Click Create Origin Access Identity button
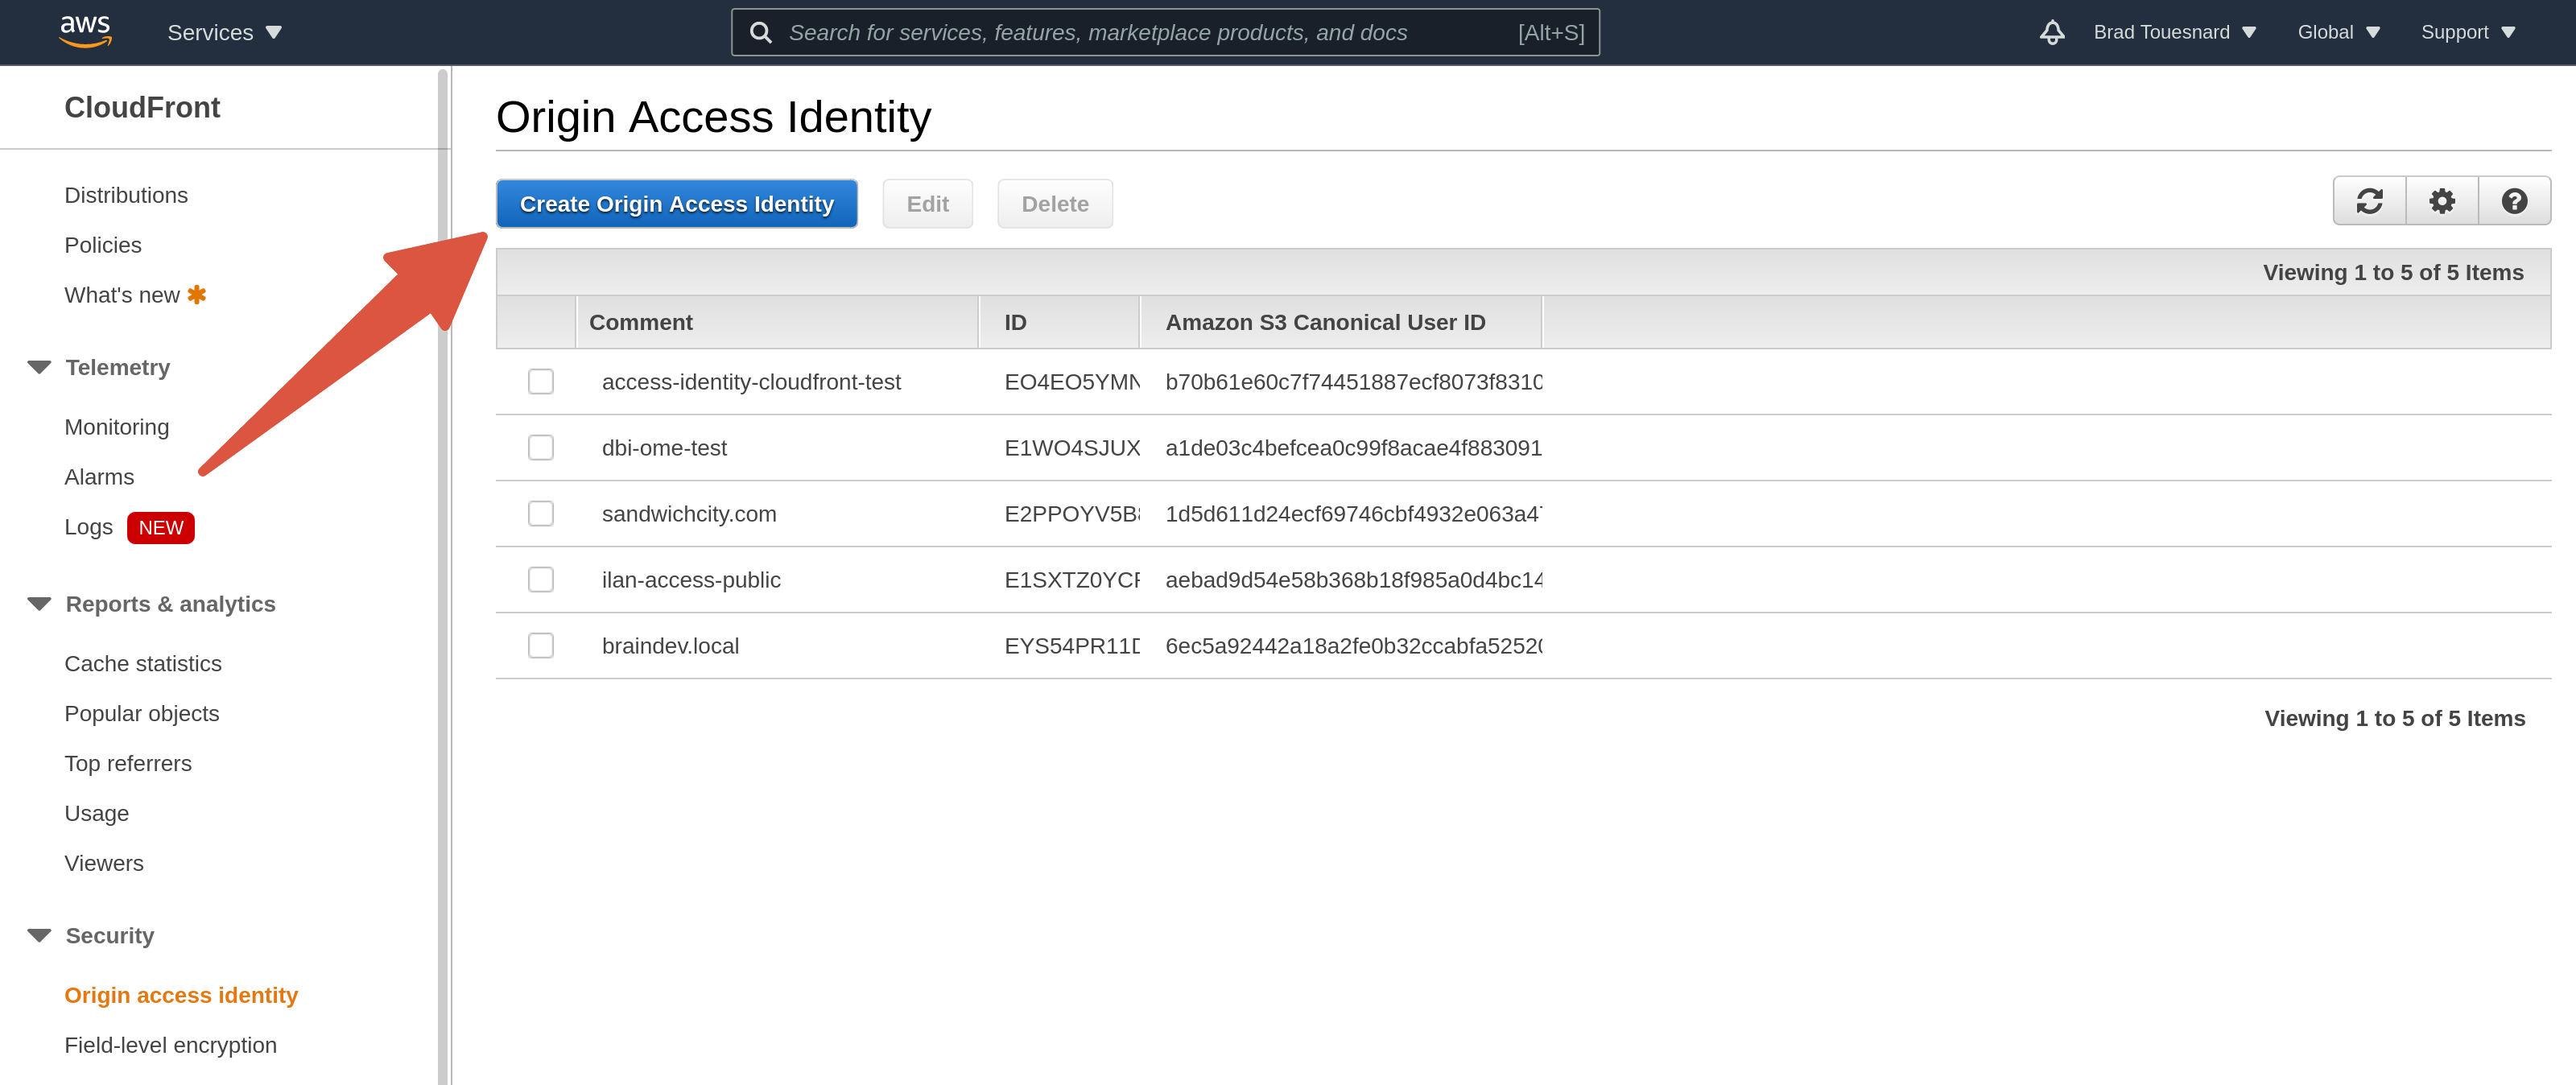2576x1085 pixels. pyautogui.click(x=676, y=203)
